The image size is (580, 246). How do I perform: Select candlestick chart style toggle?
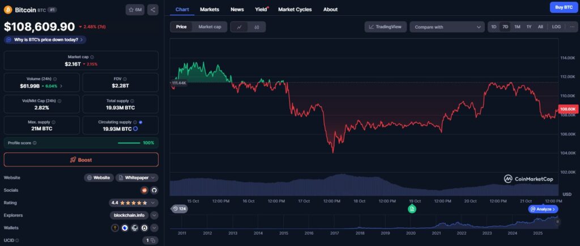pyautogui.click(x=257, y=27)
